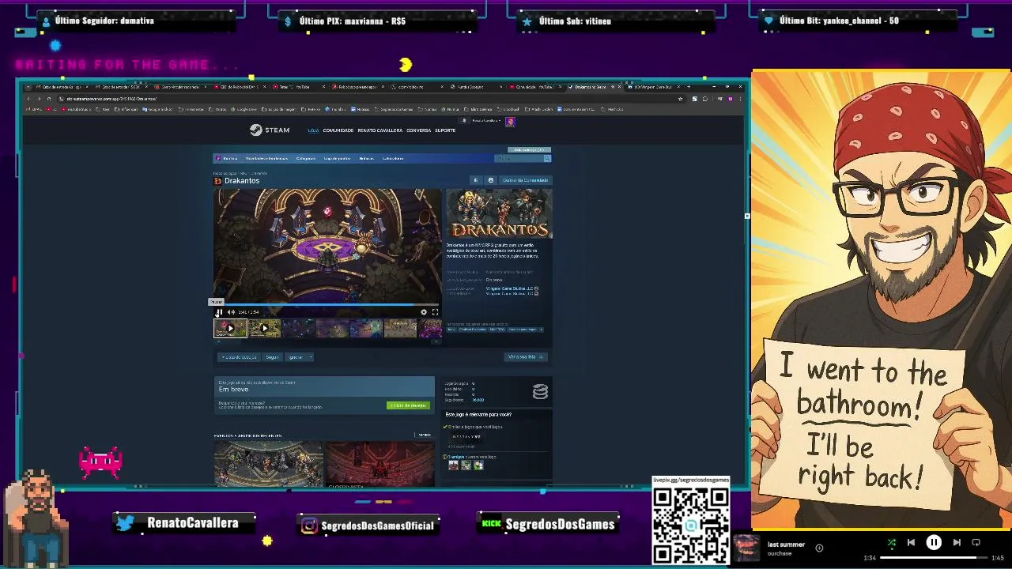
Task: Click the wishlist button at page top
Action: click(x=529, y=149)
